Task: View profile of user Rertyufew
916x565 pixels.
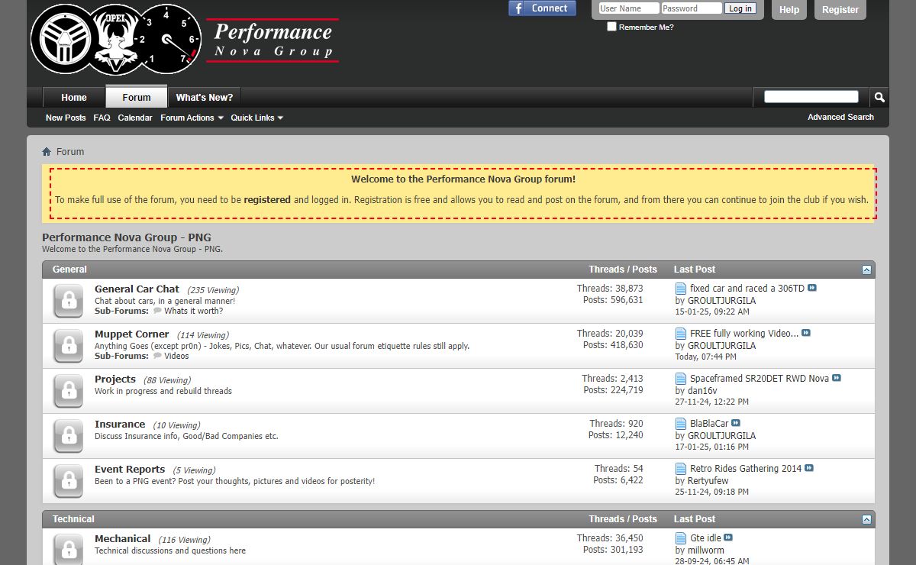Action: tap(708, 481)
